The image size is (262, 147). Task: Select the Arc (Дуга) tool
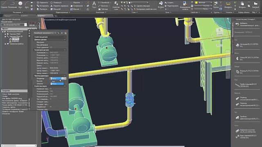[x=27, y=4]
